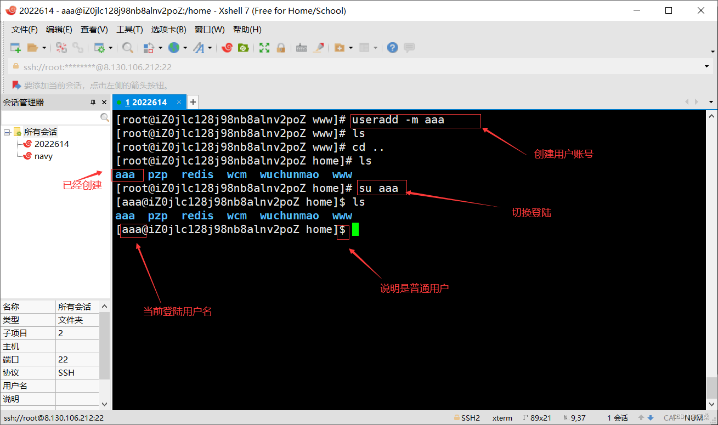718x425 pixels.
Task: Click the window layout toolbar icon
Action: pyautogui.click(x=364, y=48)
